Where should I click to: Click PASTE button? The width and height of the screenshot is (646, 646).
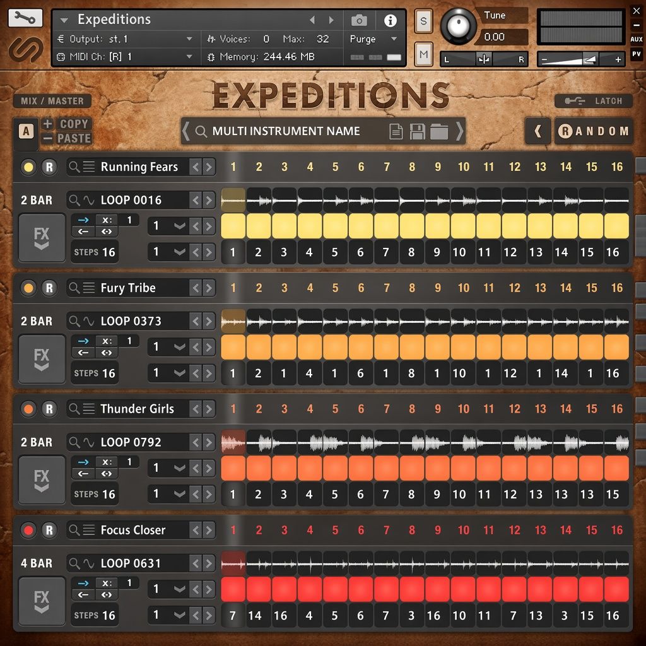tap(74, 138)
